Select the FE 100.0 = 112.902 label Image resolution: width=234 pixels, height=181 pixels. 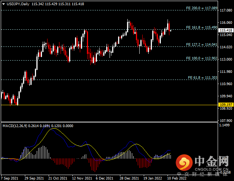click(202, 58)
